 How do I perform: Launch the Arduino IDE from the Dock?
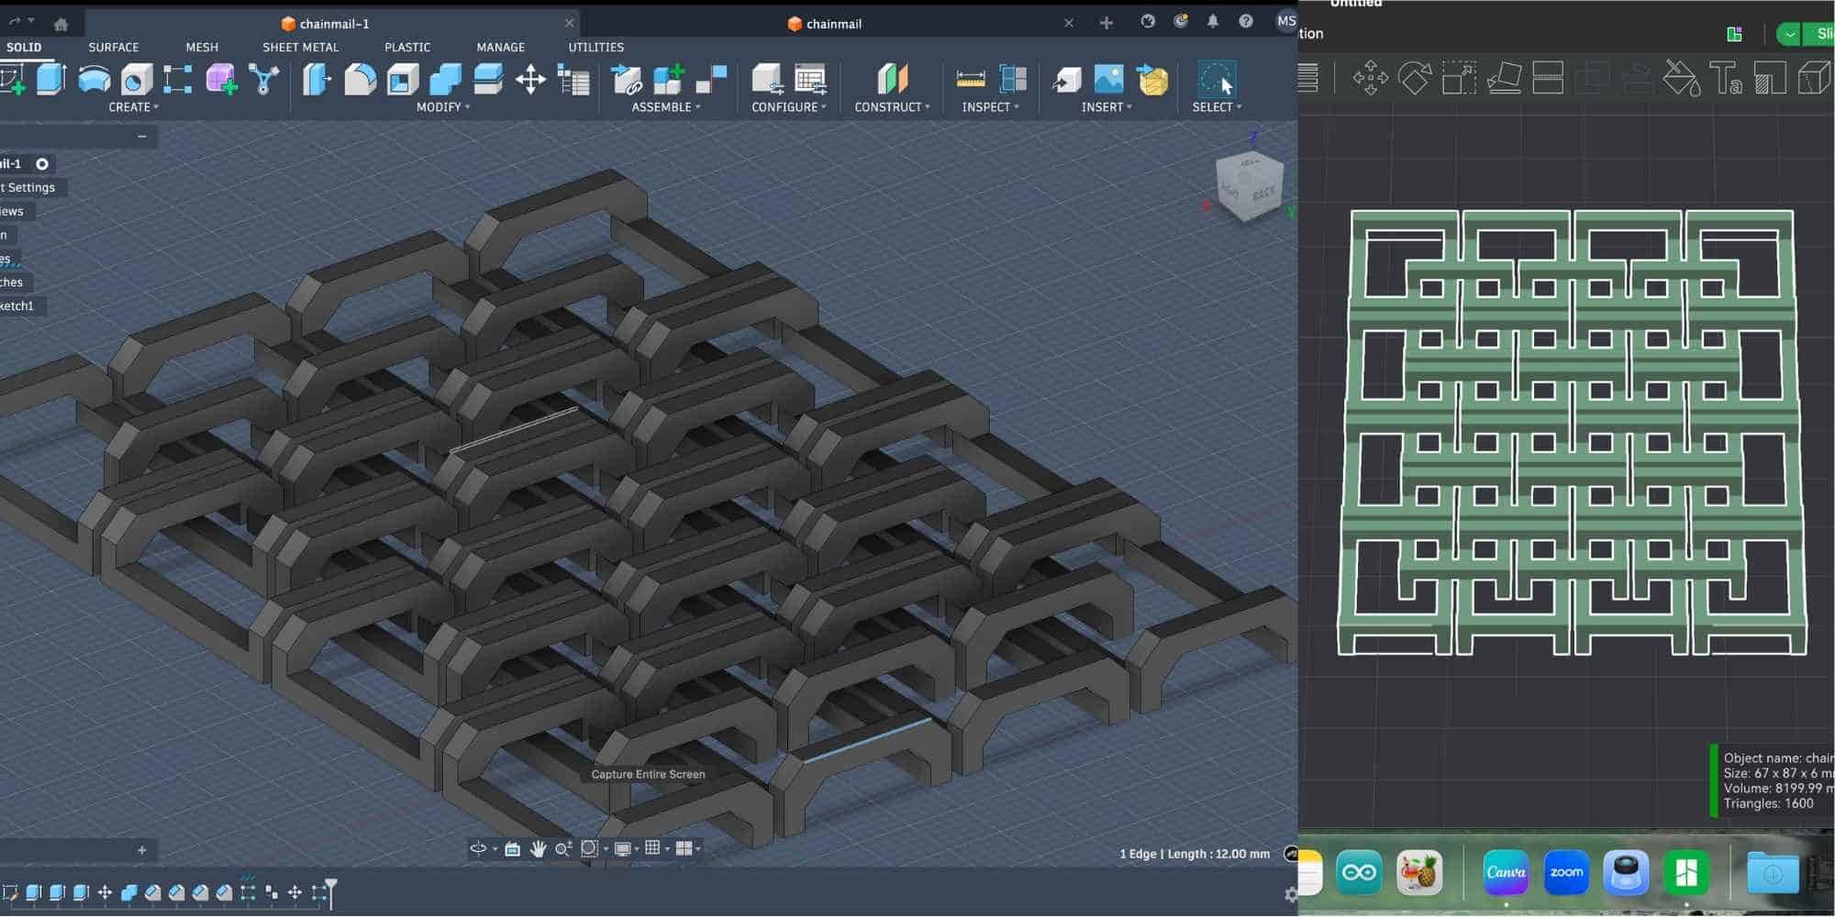point(1359,872)
